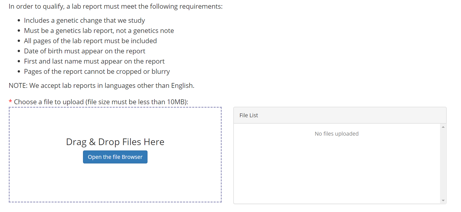Click the File List scroll down arrow
461x212 pixels.
point(443,201)
